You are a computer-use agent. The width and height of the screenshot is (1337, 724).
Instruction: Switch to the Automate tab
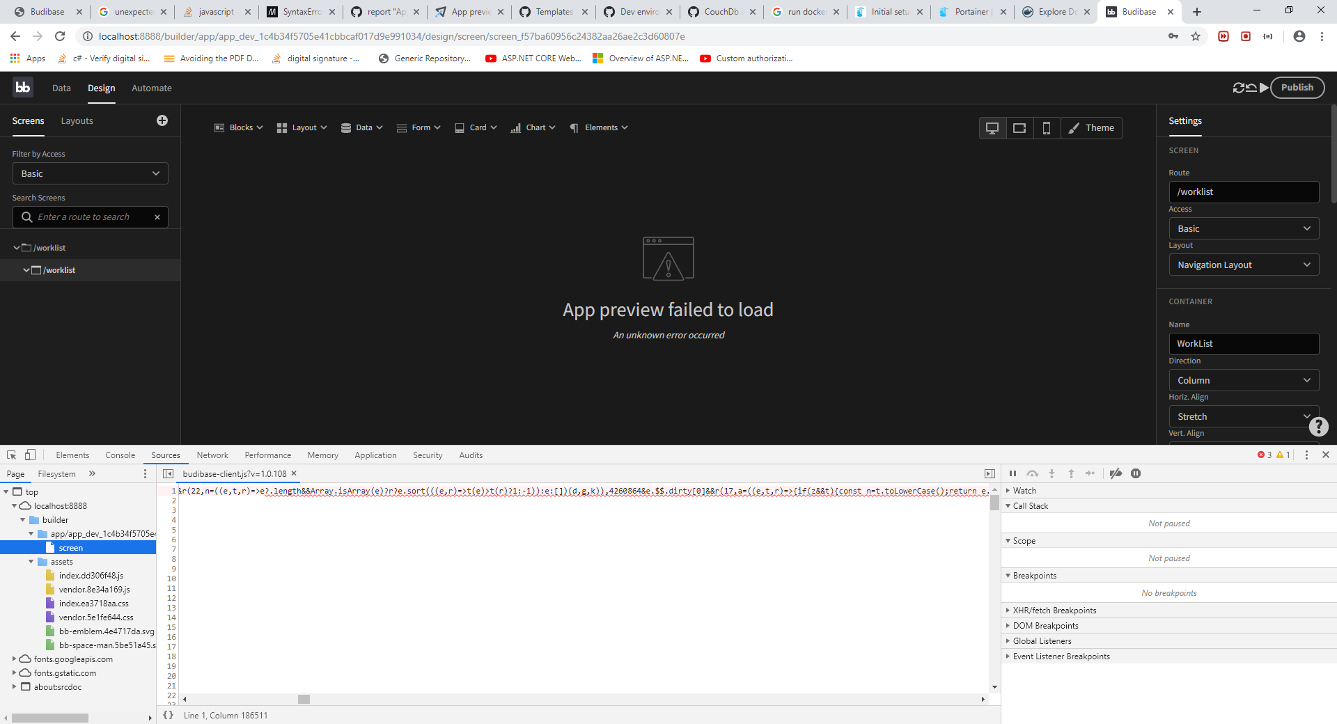tap(152, 88)
